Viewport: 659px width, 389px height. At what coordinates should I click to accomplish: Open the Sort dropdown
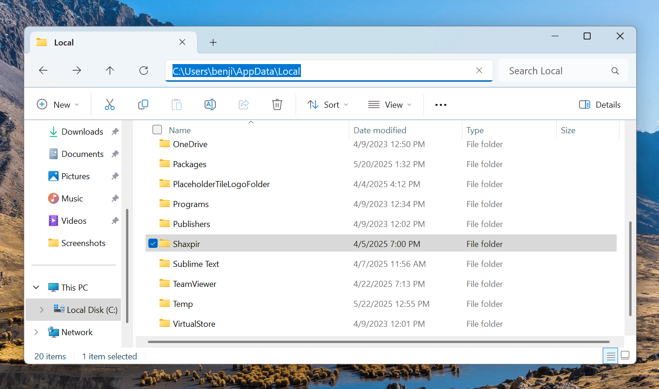(328, 105)
